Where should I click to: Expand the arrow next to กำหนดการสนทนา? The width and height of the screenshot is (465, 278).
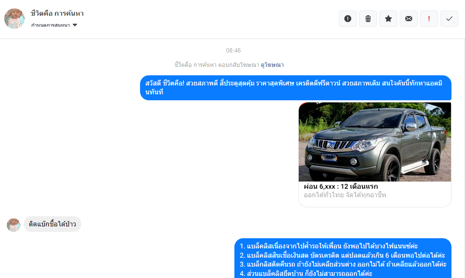(x=75, y=25)
